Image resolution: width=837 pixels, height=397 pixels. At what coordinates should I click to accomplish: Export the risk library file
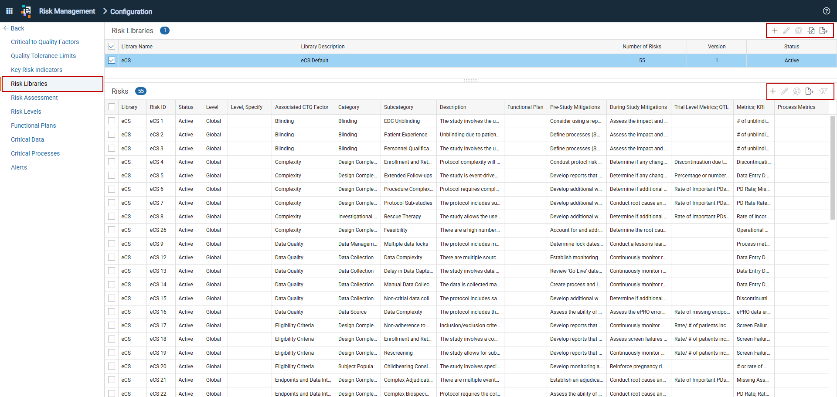point(823,31)
